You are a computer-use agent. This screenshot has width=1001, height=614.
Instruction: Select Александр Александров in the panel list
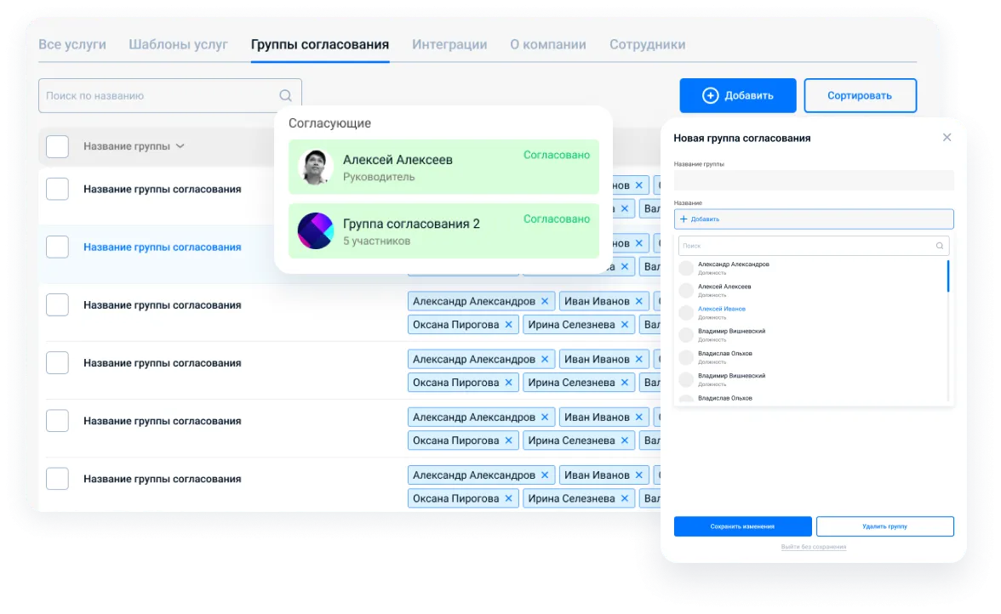coord(734,264)
